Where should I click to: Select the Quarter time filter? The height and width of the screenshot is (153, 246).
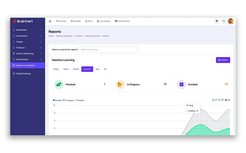pyautogui.click(x=87, y=69)
